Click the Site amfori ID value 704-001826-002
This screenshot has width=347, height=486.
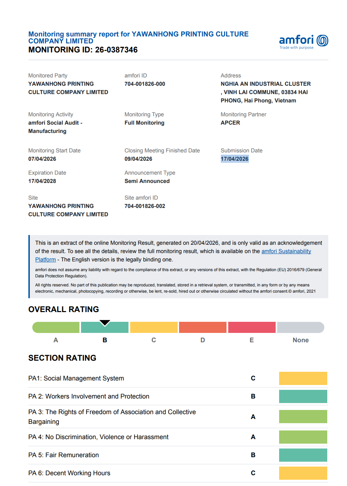click(x=145, y=206)
